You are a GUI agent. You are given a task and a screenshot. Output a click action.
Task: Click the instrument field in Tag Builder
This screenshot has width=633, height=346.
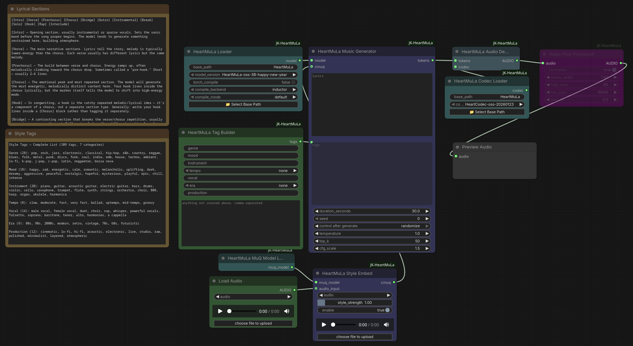coord(241,163)
